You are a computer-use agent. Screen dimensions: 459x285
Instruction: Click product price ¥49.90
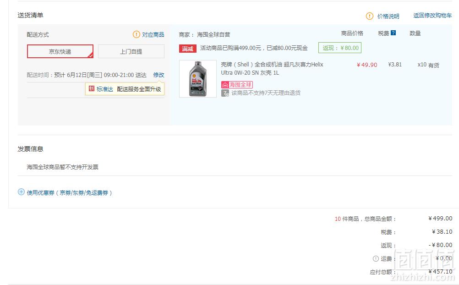[x=367, y=65]
